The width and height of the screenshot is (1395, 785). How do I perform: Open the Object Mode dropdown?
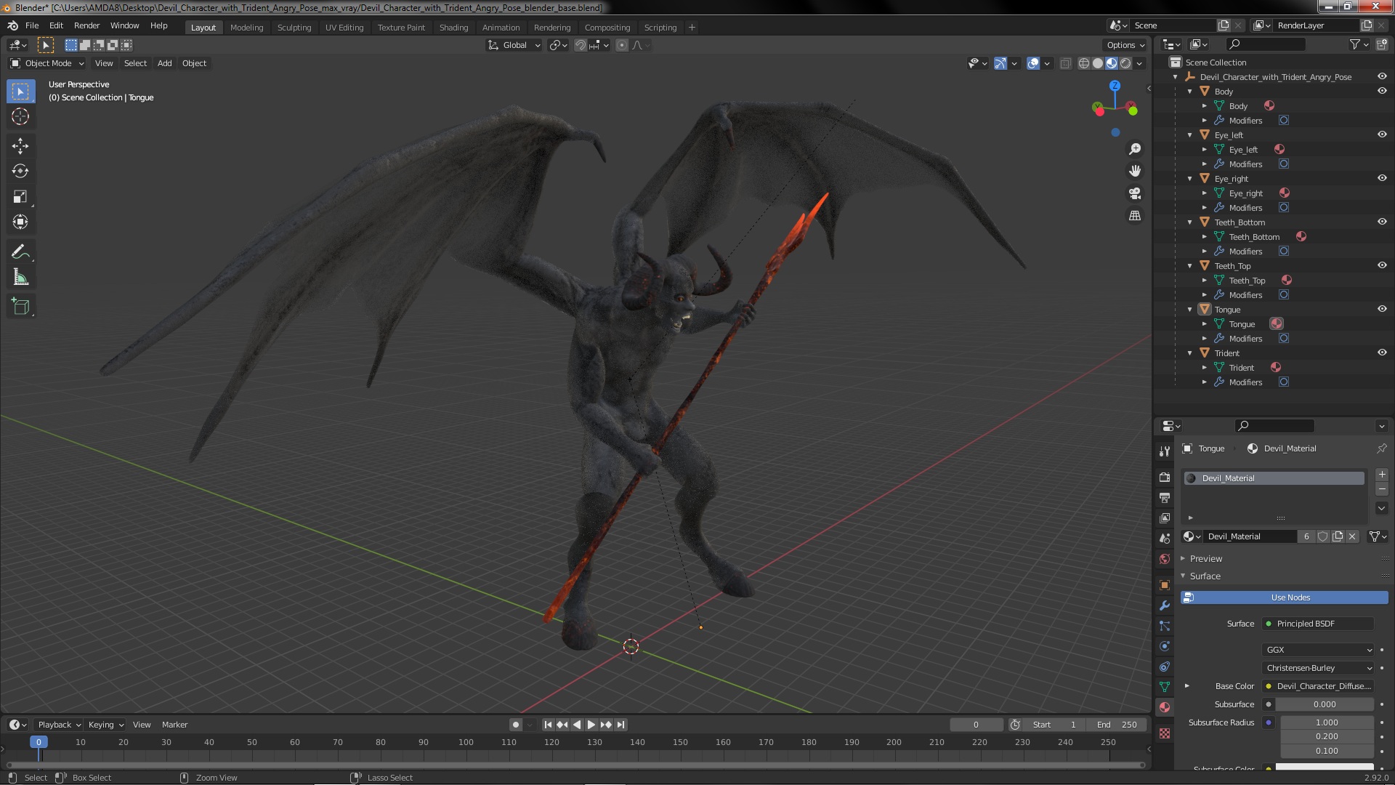(x=47, y=63)
